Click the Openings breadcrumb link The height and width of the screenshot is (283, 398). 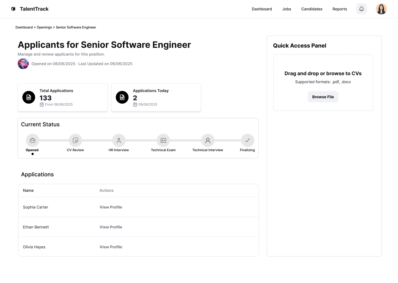pos(44,27)
